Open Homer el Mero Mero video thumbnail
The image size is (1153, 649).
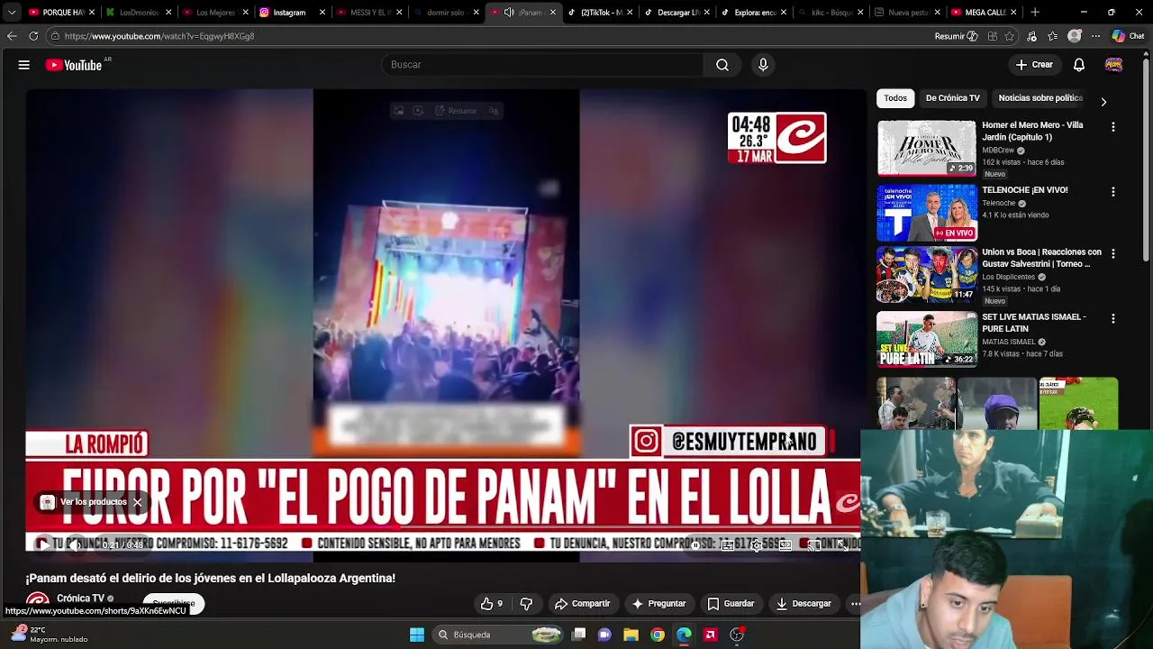click(927, 148)
